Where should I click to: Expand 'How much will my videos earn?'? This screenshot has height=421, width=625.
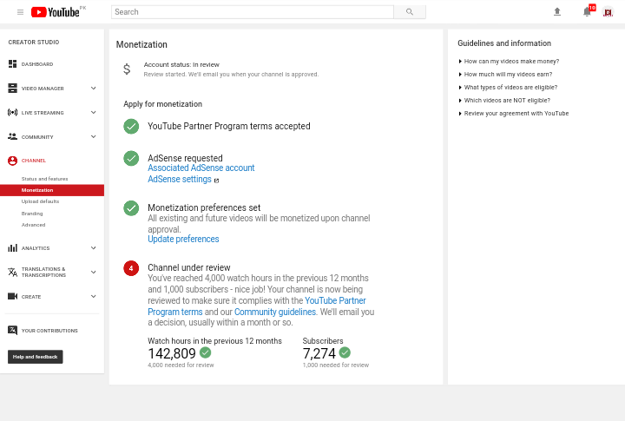click(x=505, y=74)
